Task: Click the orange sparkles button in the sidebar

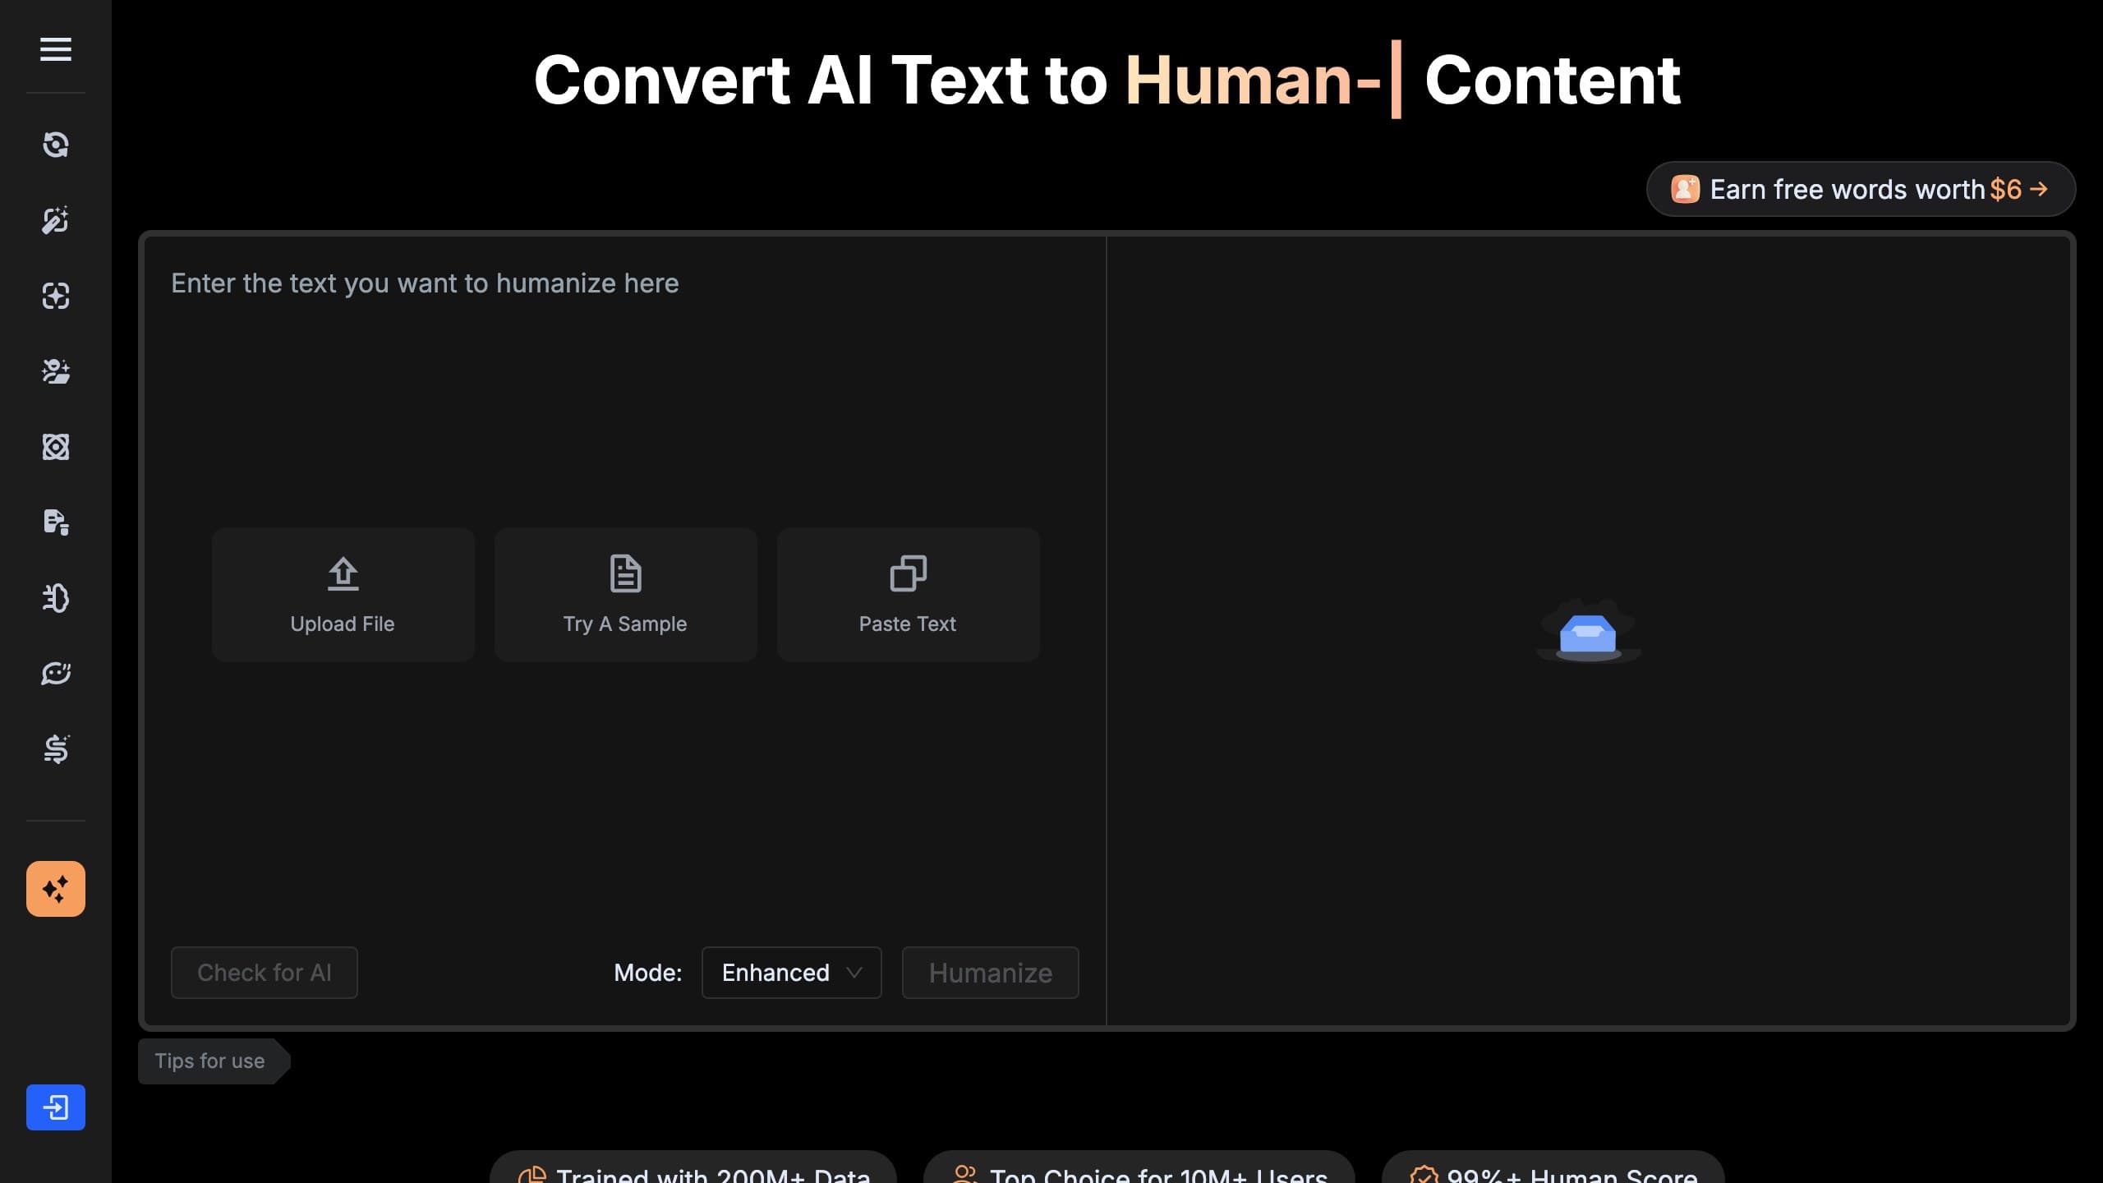Action: 56,889
